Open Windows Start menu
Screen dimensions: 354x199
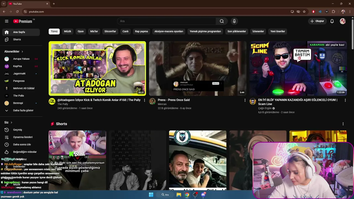pos(151,195)
